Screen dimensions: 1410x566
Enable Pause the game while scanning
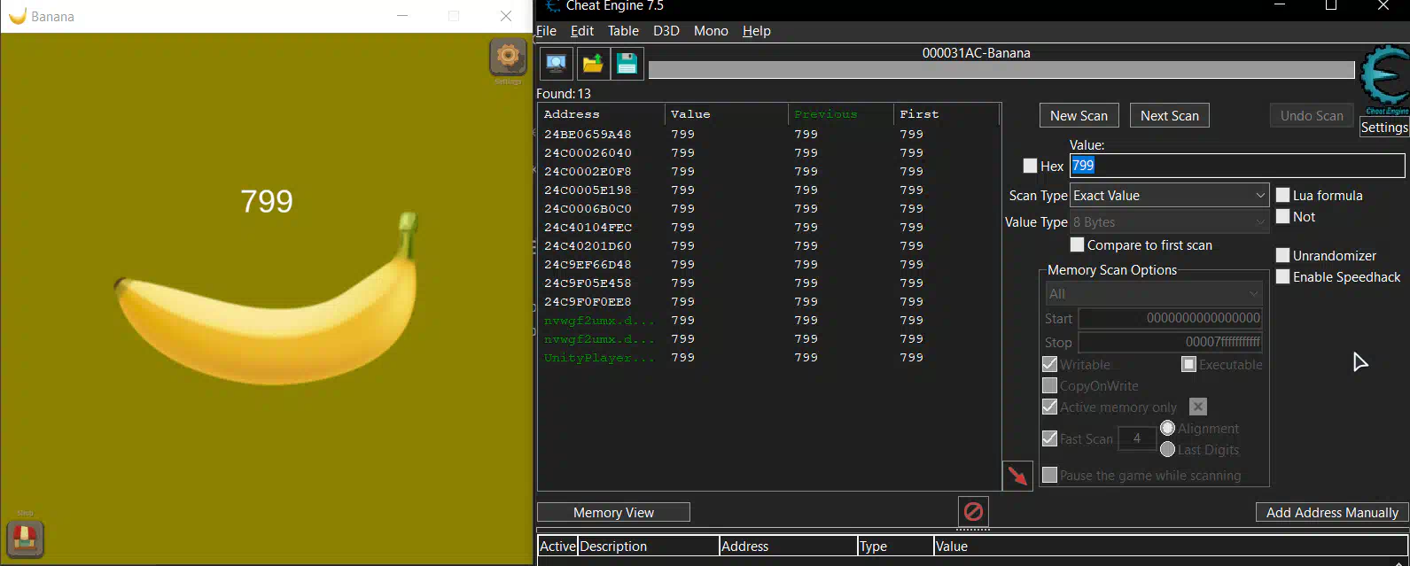click(x=1049, y=476)
